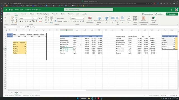Click the Comentarios button

coord(147,14)
